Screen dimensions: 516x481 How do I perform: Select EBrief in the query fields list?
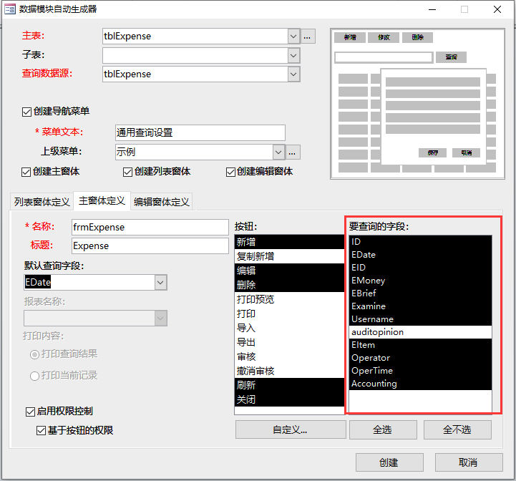(420, 293)
